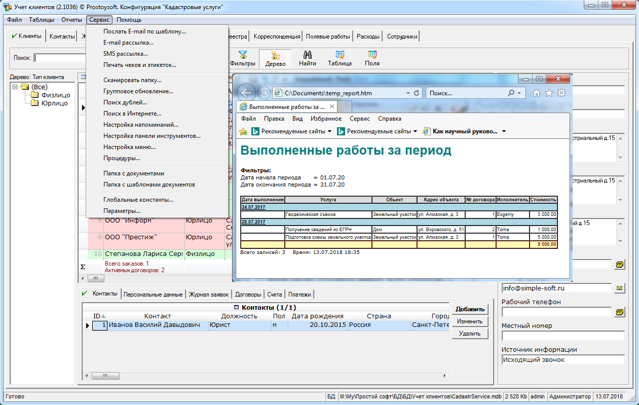Viewport: 639px width, 405px height.
Task: Collapse the Контакты (1/1) grid header
Action: [x=236, y=308]
